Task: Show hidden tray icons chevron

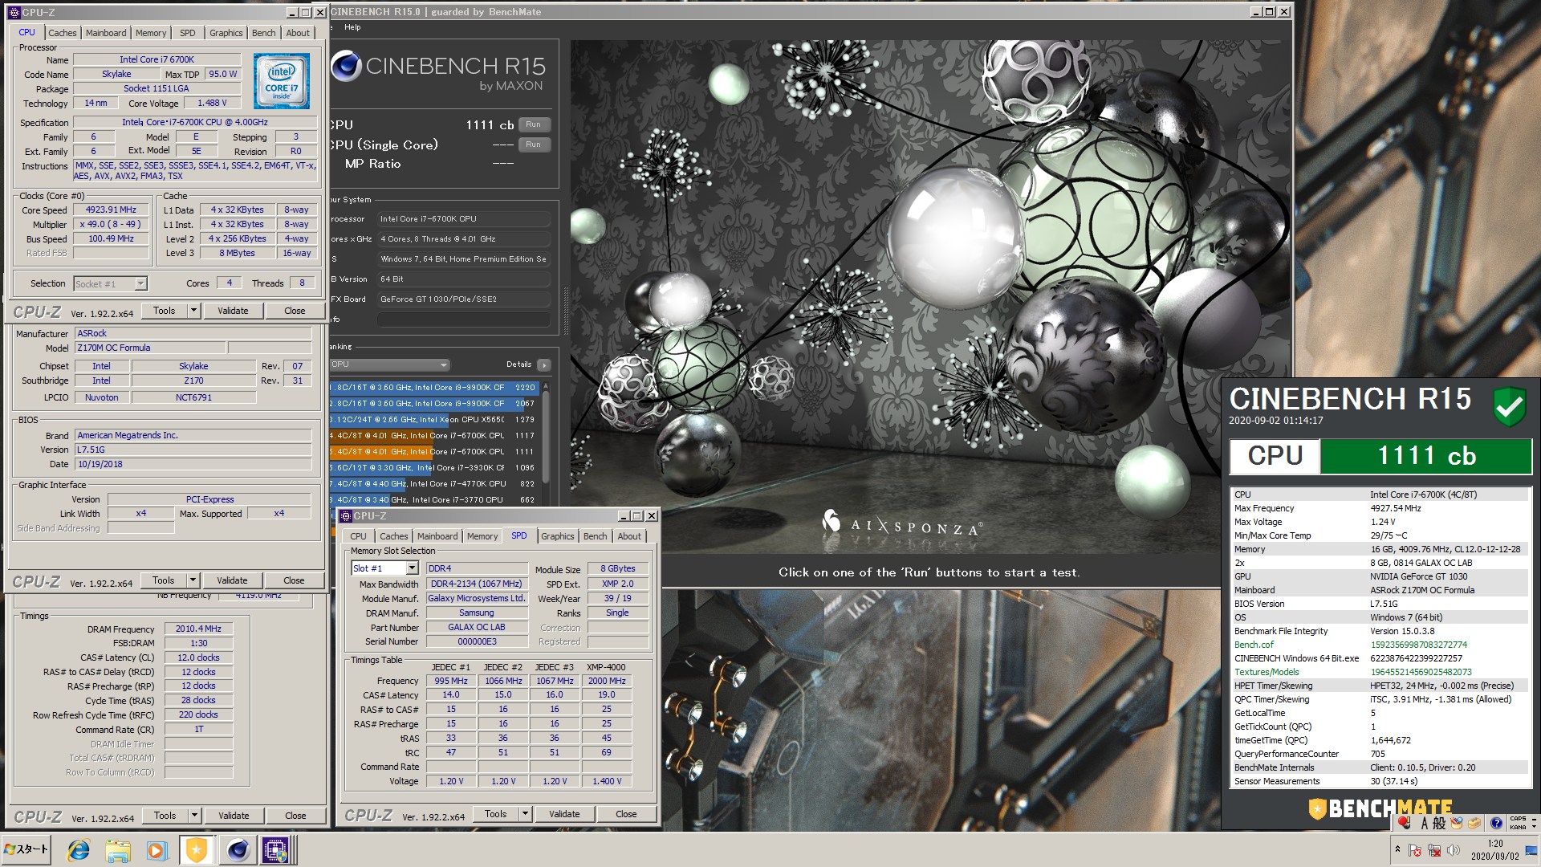Action: pos(1397,849)
